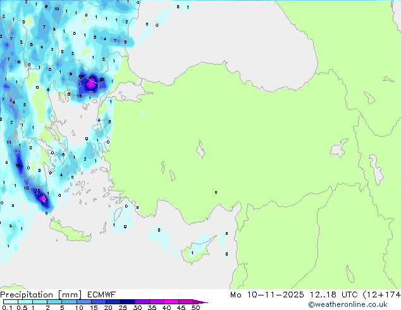
Task: Click Lake Tuz in central Turkey
Action: [x=200, y=149]
